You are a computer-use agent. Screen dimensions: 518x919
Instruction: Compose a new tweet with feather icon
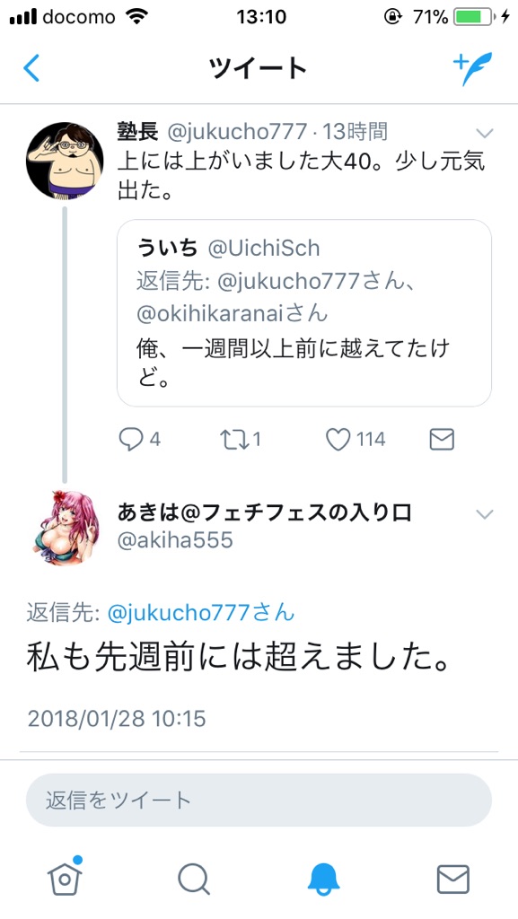point(472,68)
